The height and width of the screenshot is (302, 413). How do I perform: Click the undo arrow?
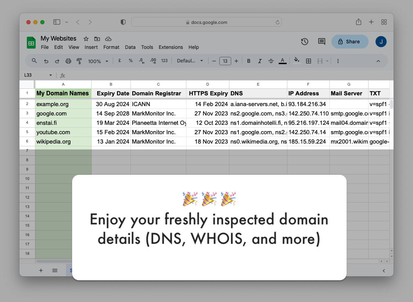46,61
